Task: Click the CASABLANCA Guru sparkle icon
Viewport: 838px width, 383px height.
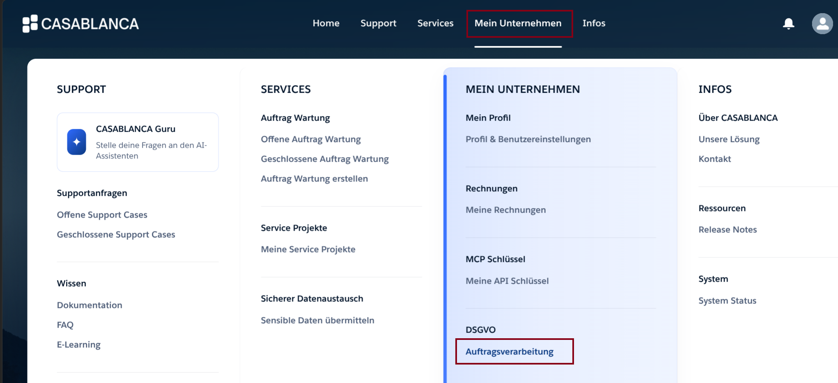Action: (x=77, y=142)
